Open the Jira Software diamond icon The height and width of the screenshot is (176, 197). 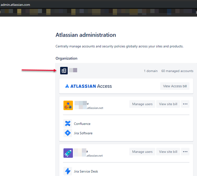tap(68, 133)
